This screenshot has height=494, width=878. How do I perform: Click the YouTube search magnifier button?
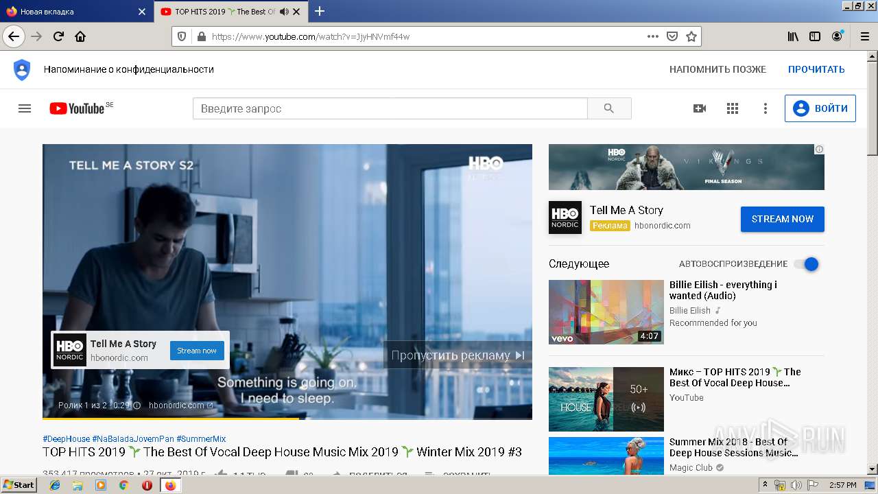pos(609,108)
